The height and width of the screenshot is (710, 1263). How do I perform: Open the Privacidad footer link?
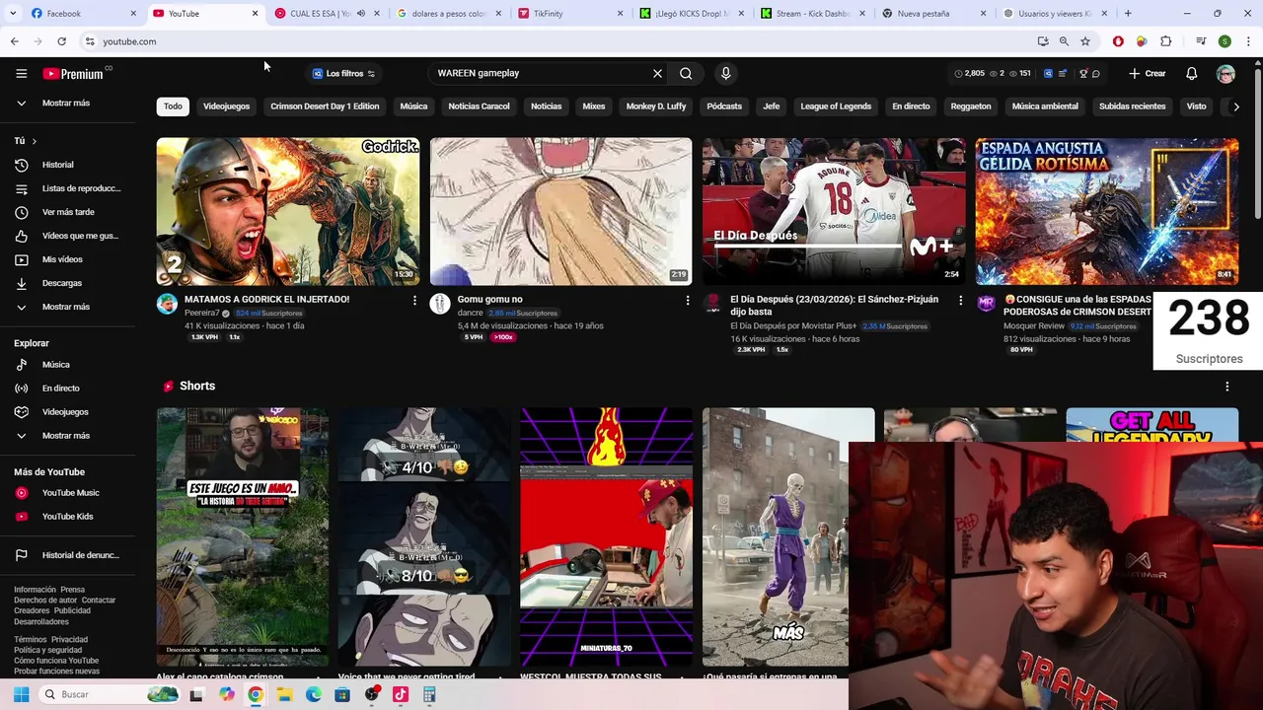(69, 640)
